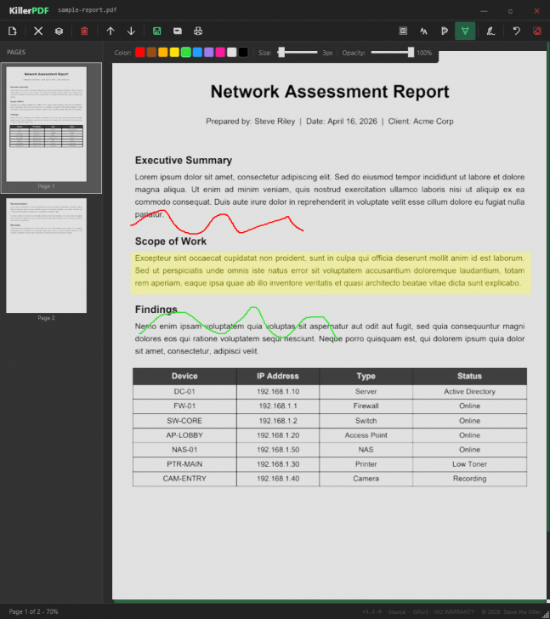Choose the highlighter marker tool icon

click(445, 31)
